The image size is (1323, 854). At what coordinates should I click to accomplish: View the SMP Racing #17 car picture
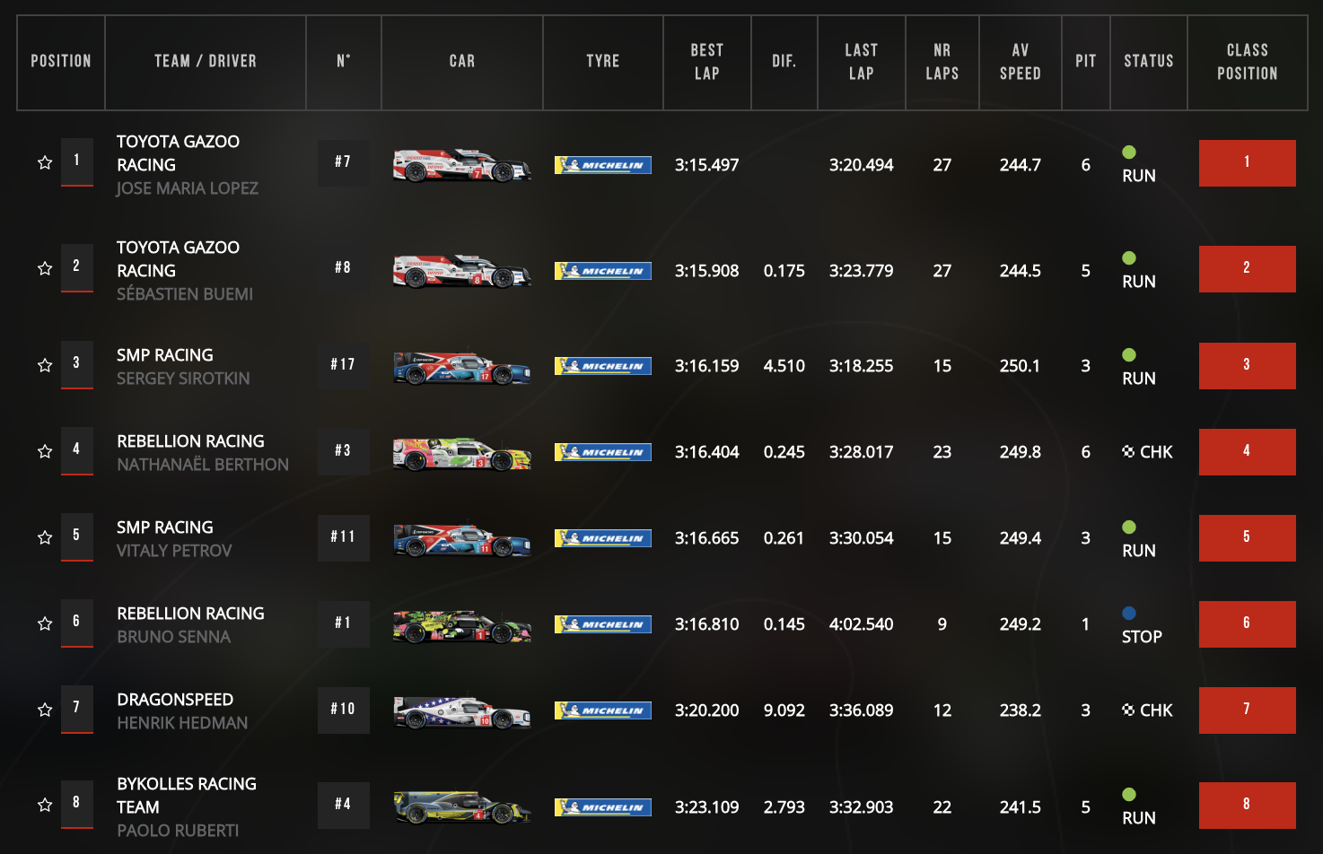click(462, 367)
